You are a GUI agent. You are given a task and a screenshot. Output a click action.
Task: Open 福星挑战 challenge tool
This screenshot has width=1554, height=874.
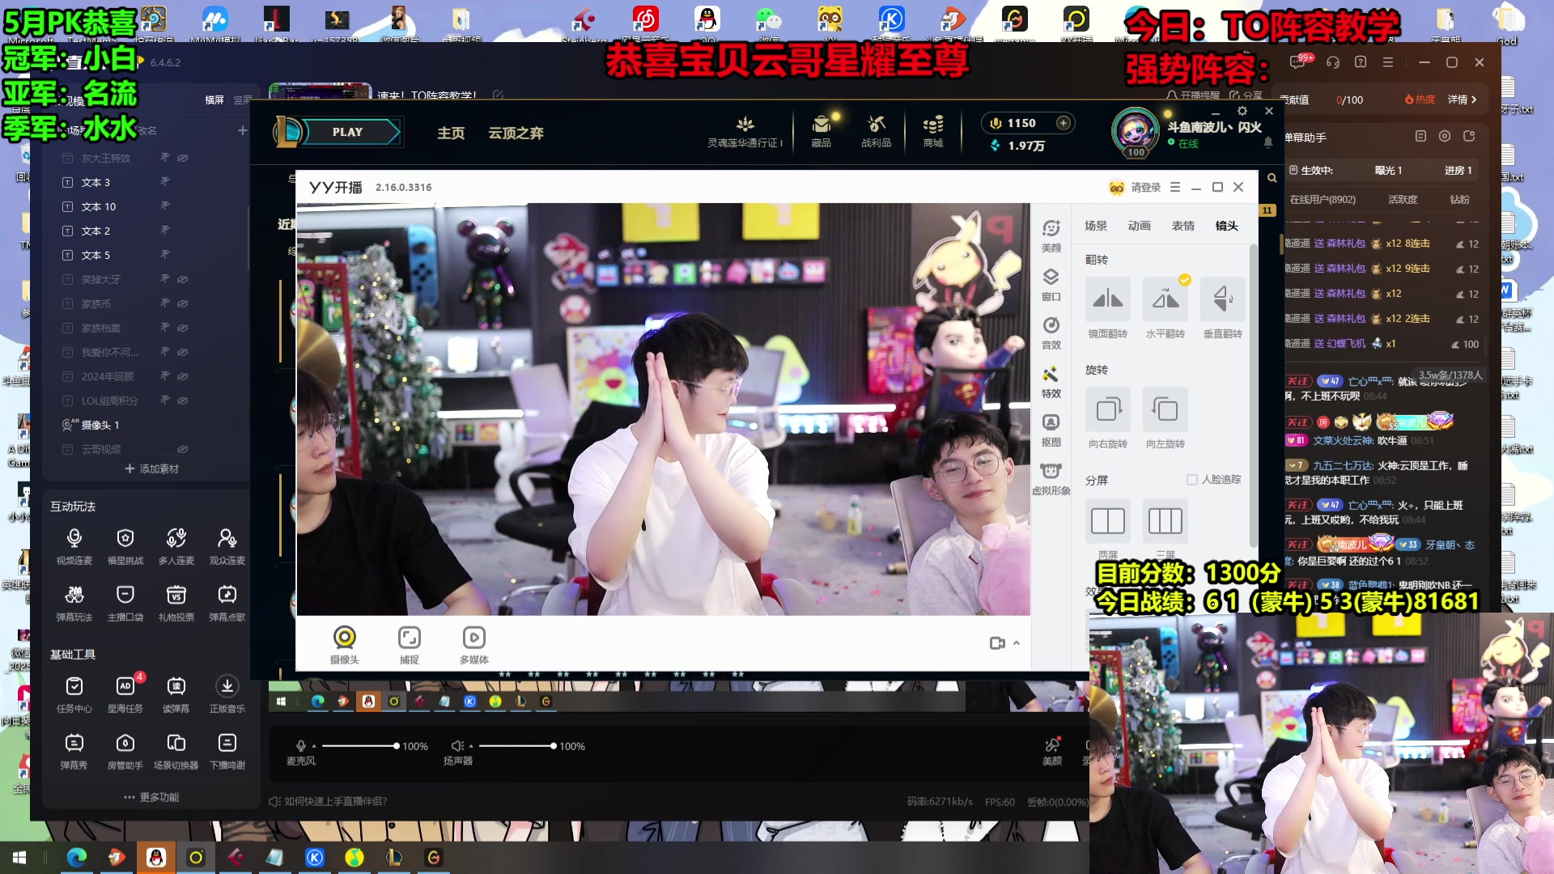[125, 546]
